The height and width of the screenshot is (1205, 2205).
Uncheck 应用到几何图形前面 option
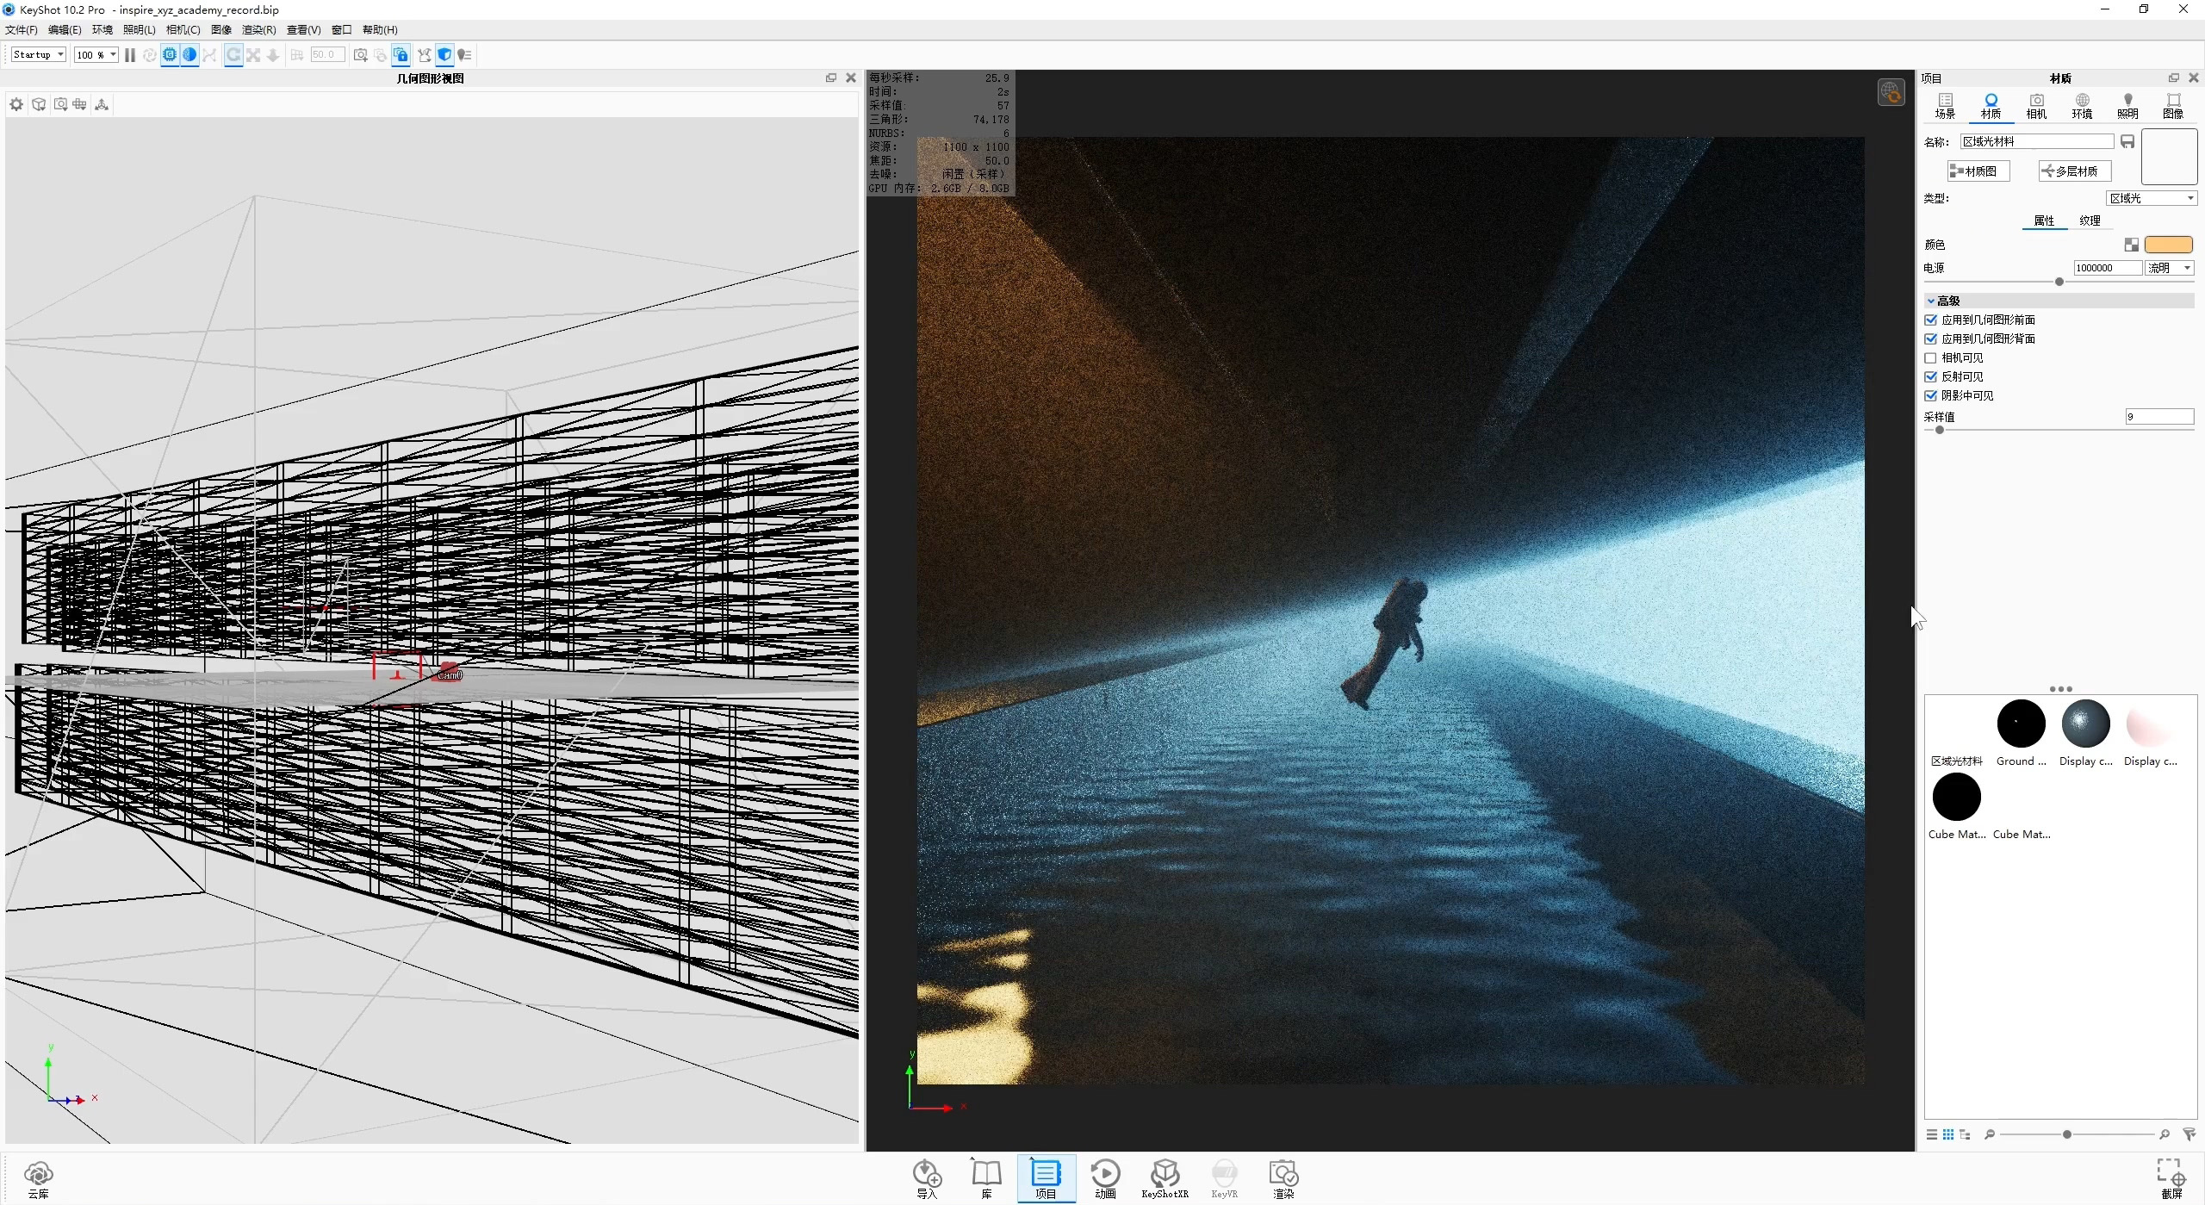[x=1929, y=319]
